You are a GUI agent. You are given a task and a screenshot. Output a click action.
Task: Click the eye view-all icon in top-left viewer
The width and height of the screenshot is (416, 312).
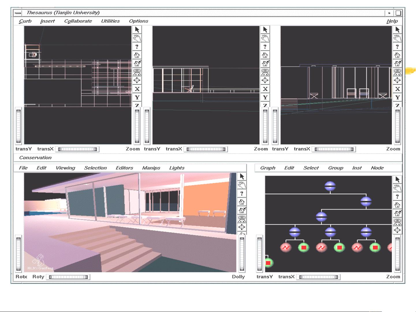tap(137, 72)
